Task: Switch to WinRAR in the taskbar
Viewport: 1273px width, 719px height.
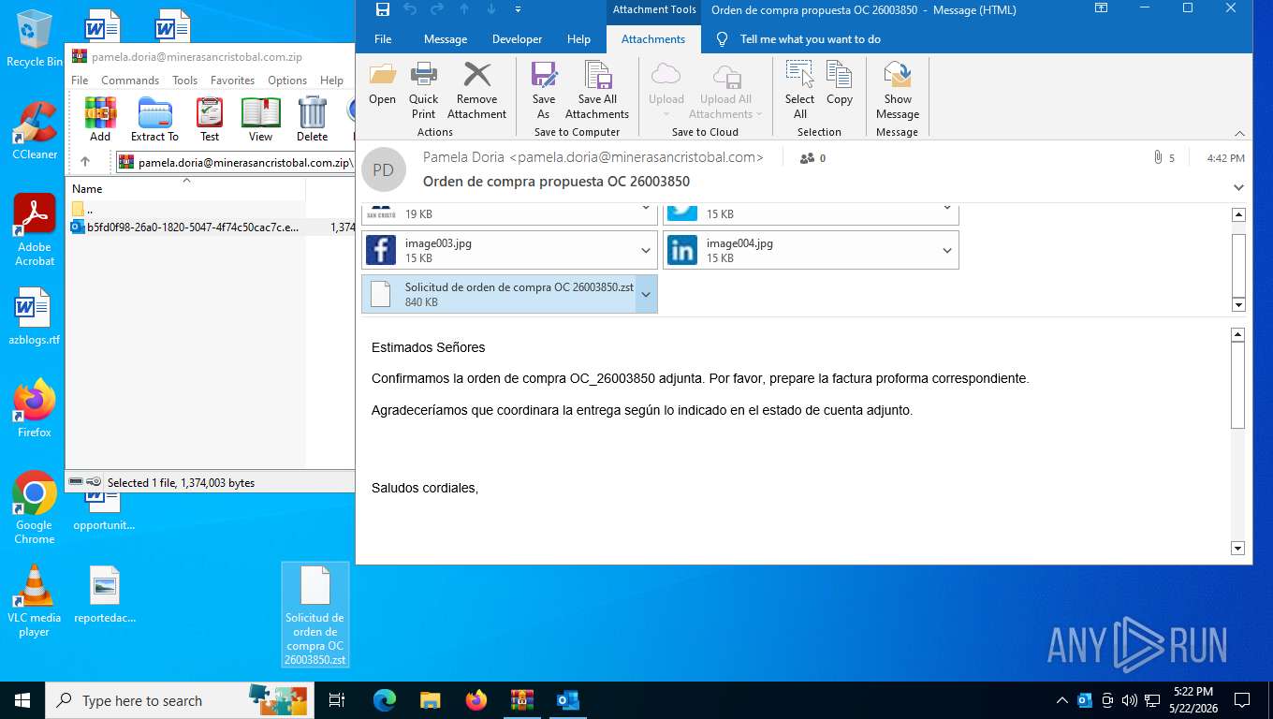Action: 521,700
